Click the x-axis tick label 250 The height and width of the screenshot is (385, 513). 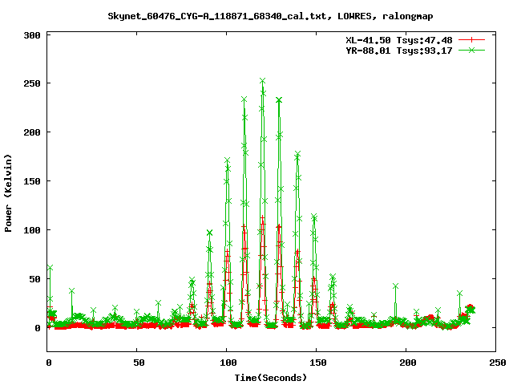[x=498, y=363]
